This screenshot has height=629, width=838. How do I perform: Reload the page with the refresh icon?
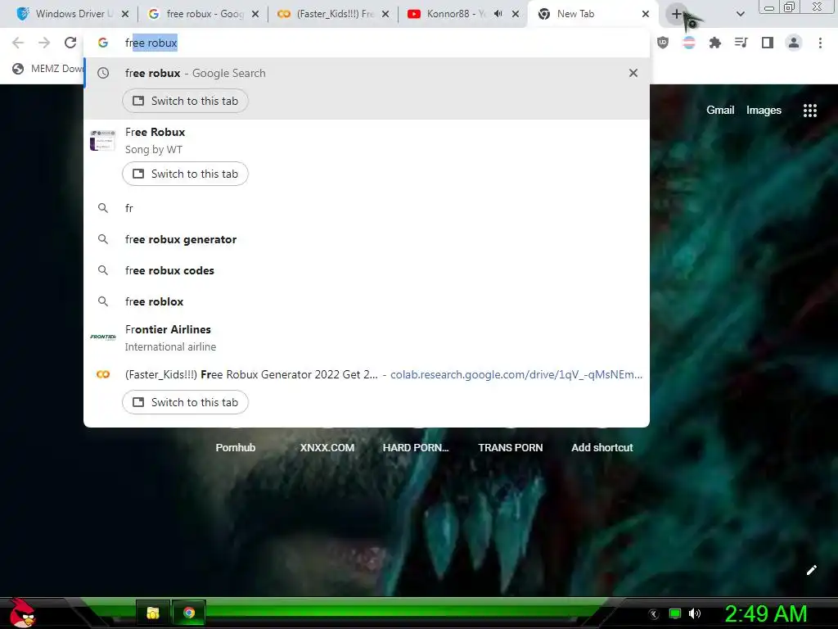tap(70, 43)
